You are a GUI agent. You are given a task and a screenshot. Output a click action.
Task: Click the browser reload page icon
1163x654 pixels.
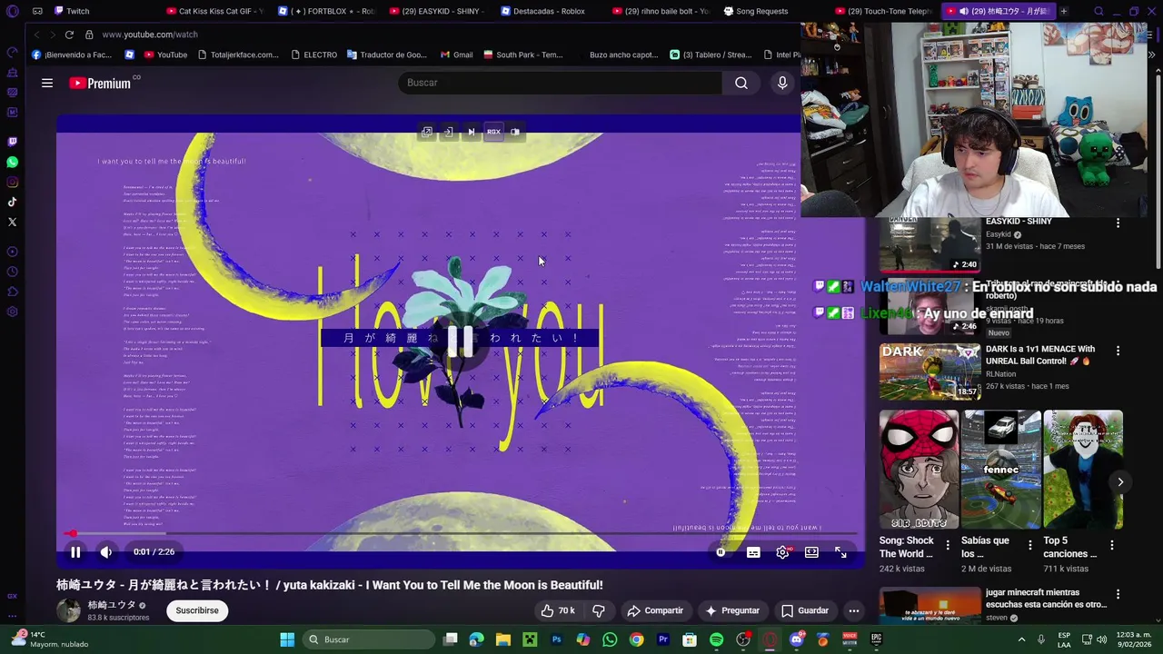(x=69, y=35)
